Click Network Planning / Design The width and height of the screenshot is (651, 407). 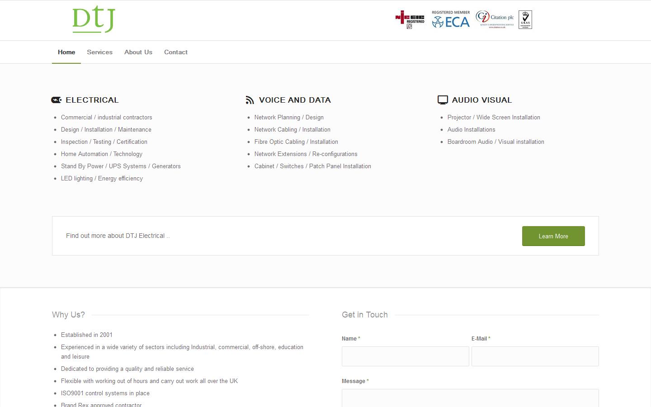tap(289, 117)
